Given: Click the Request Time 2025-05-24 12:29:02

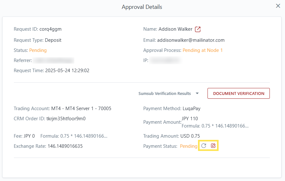Looking at the screenshot, I should 67,71.
